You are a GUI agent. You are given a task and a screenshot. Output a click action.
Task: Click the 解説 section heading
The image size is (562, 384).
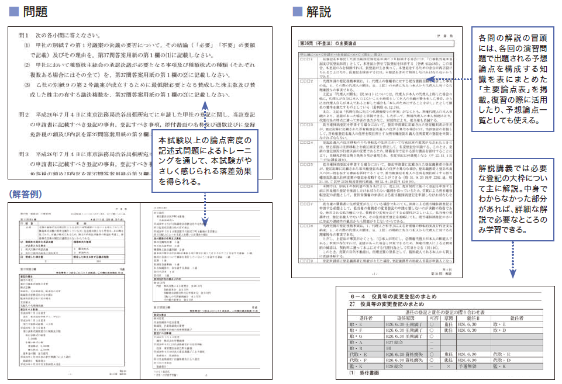(319, 12)
